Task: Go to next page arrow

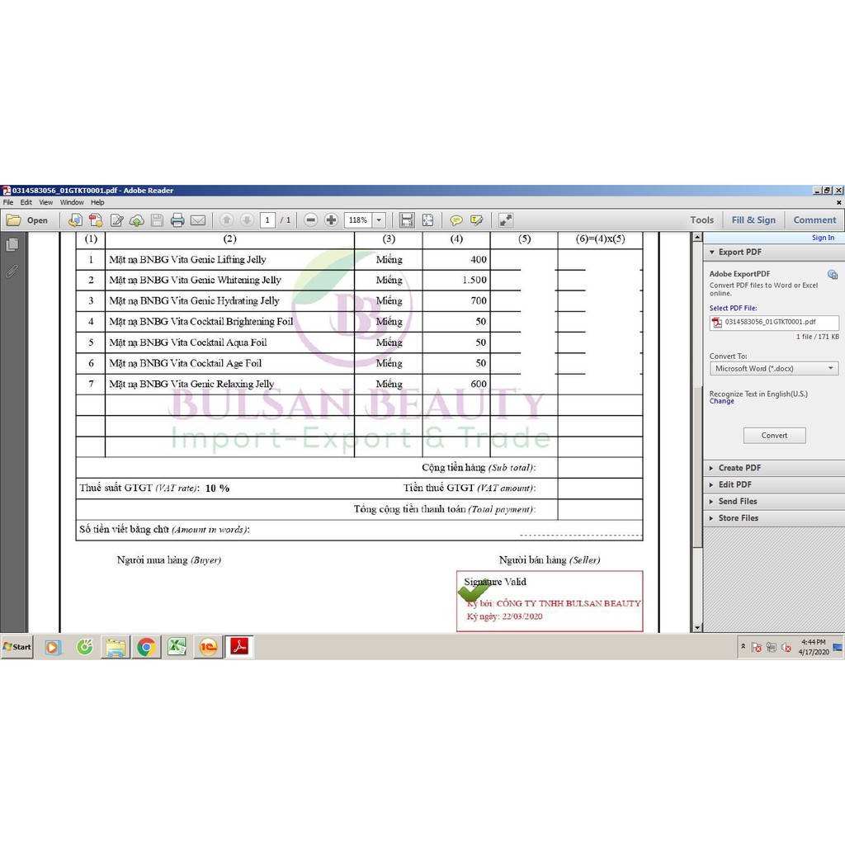Action: pyautogui.click(x=247, y=220)
